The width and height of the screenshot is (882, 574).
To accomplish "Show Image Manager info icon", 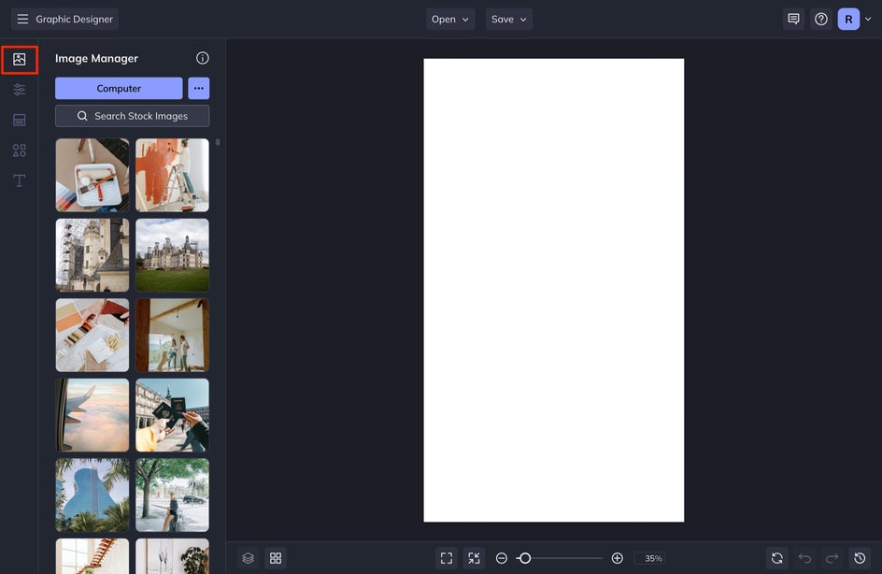I will point(203,58).
